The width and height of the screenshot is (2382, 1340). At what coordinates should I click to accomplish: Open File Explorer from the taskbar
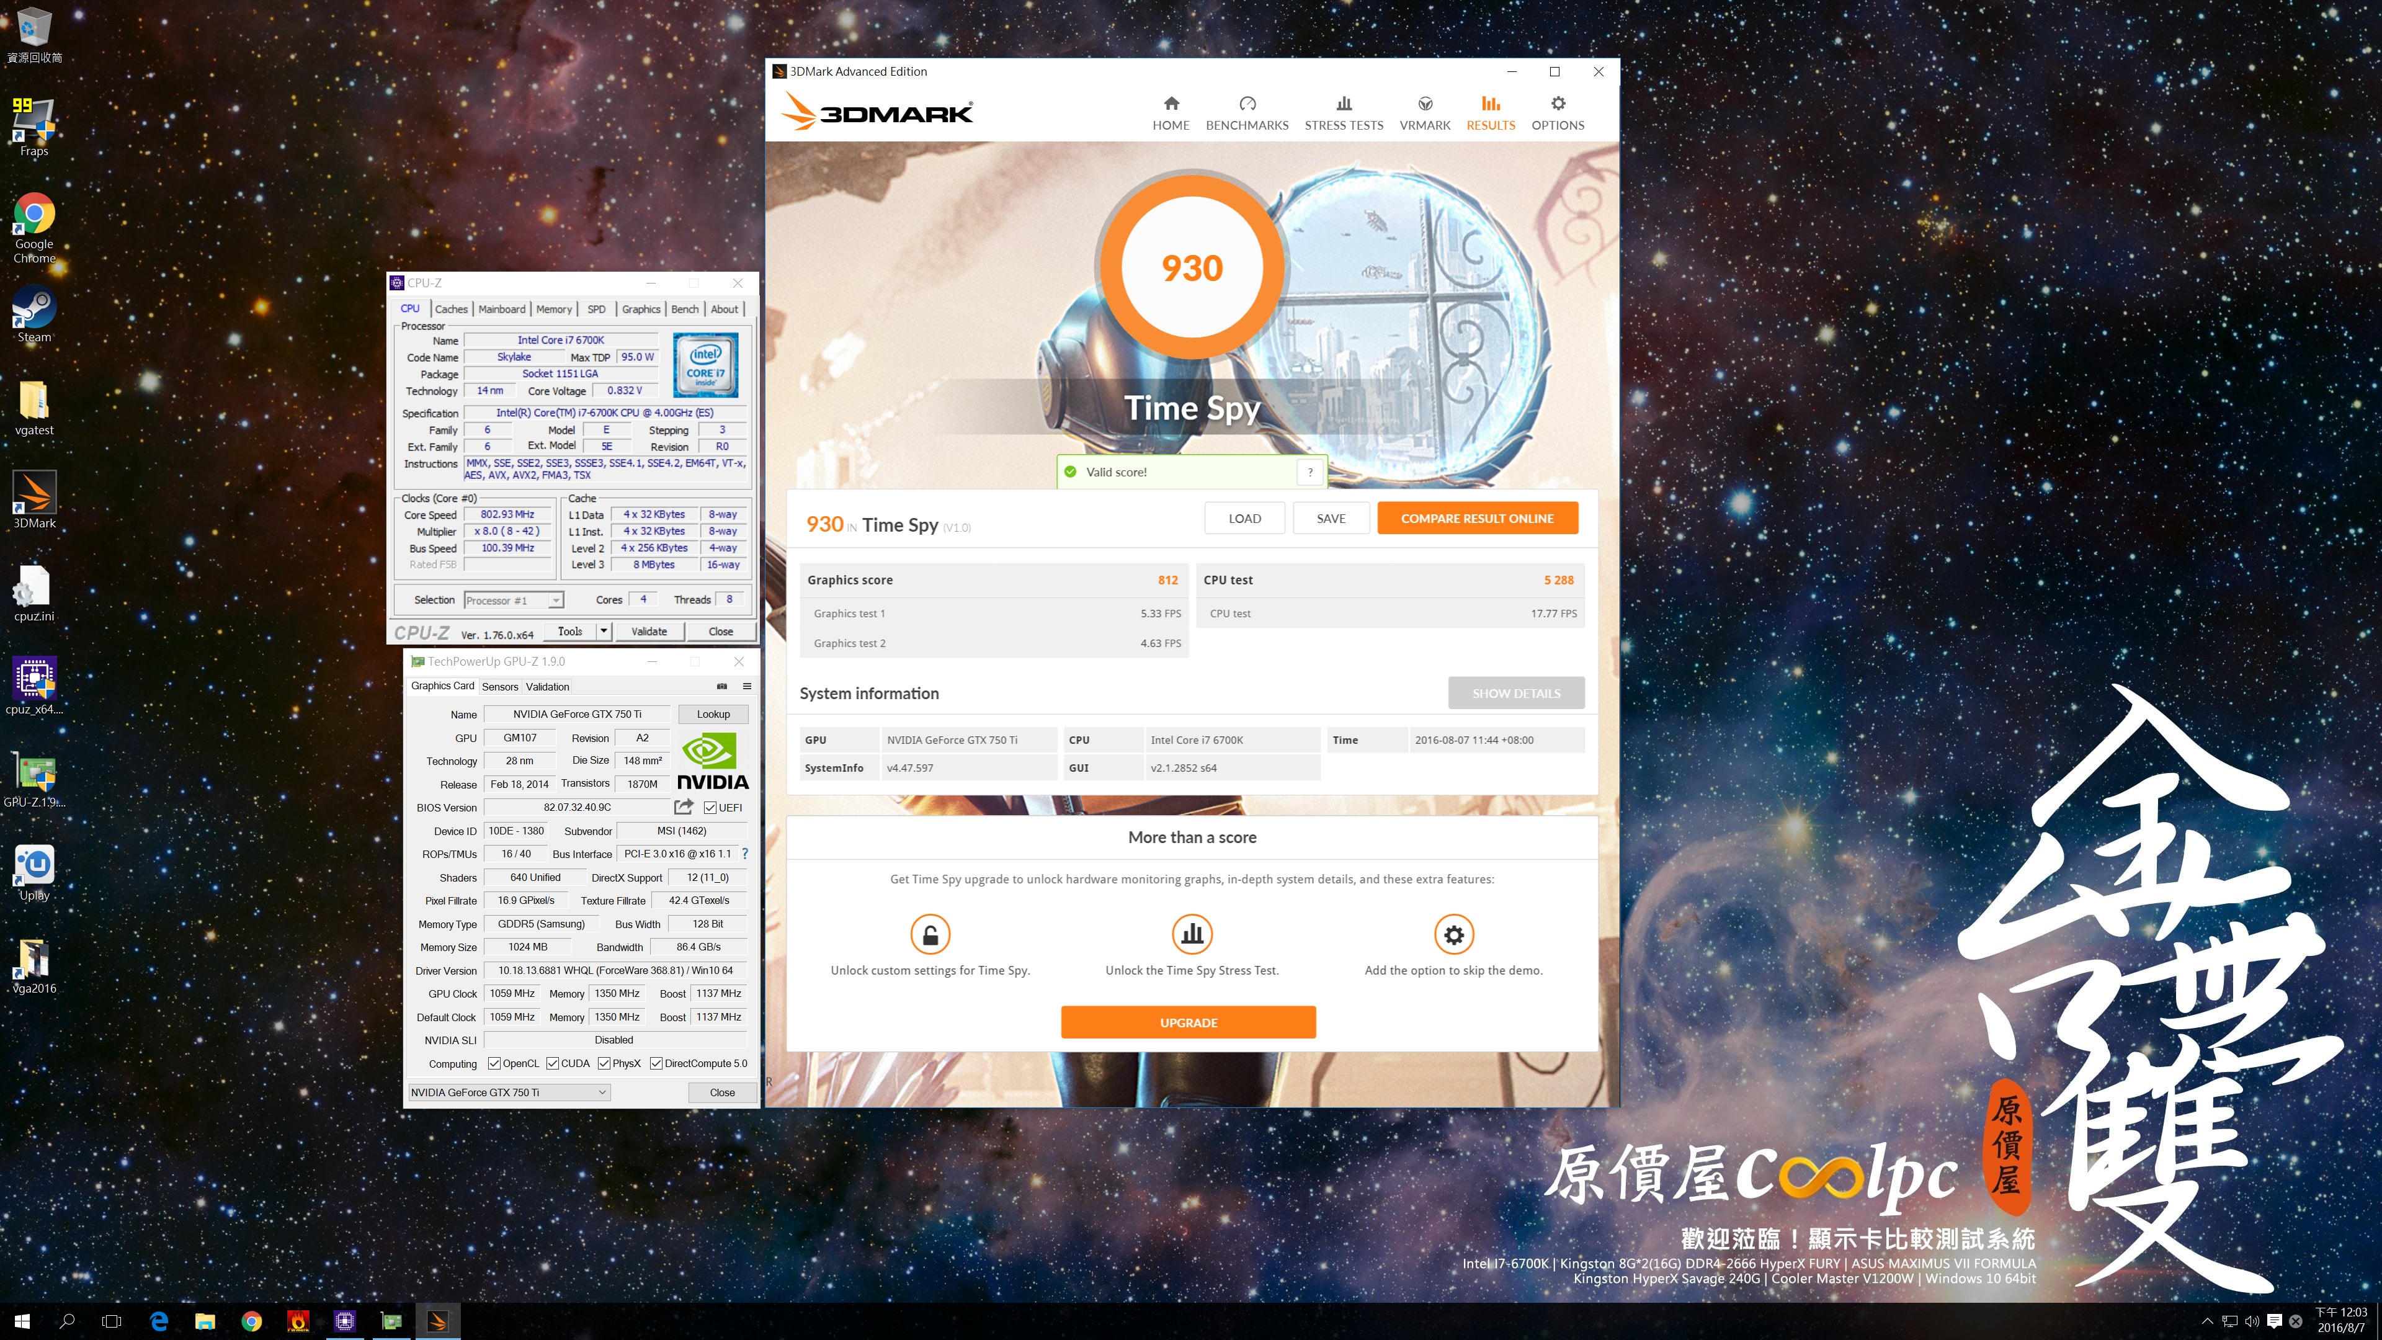point(205,1321)
